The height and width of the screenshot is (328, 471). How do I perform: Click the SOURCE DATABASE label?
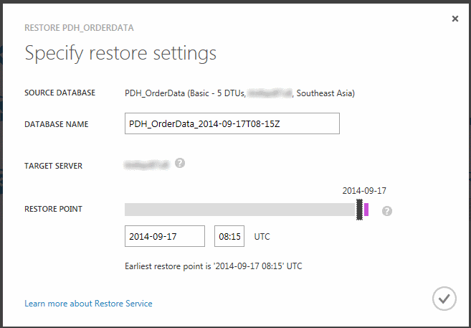coord(60,93)
